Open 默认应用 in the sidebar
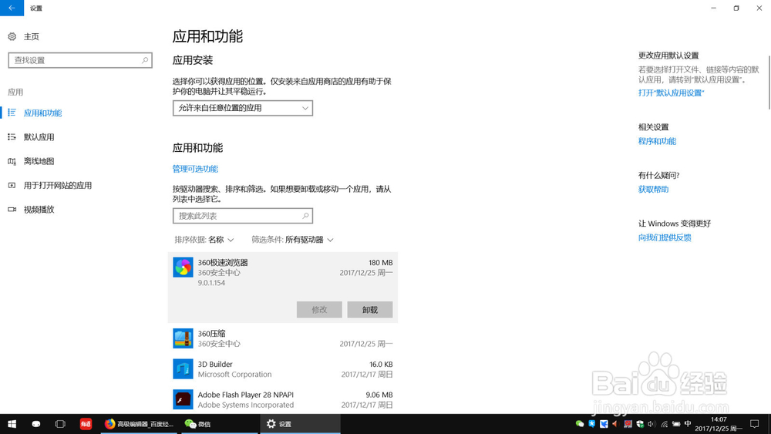Screen dimensions: 771x434 [x=39, y=137]
